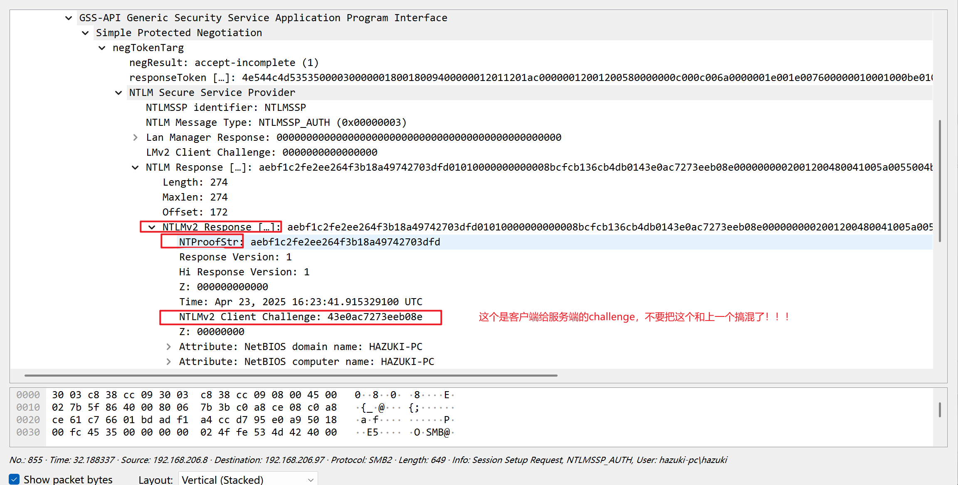Open the Layout dropdown Vertical (Stacked)
Screen dimensions: 958x485
[248, 479]
